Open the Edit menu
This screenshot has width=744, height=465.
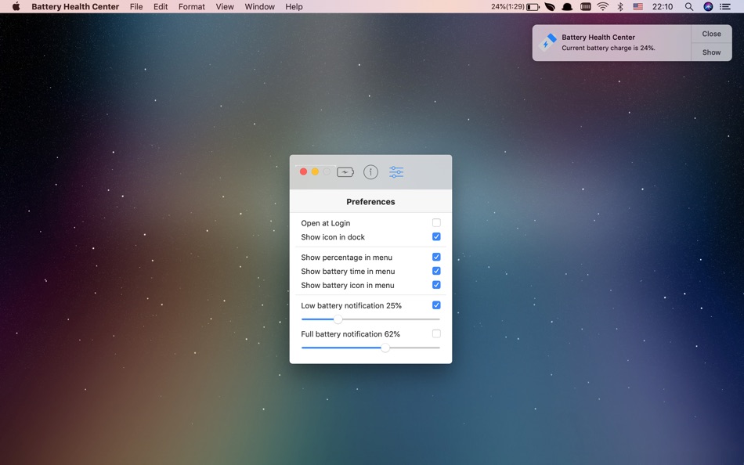coord(161,6)
